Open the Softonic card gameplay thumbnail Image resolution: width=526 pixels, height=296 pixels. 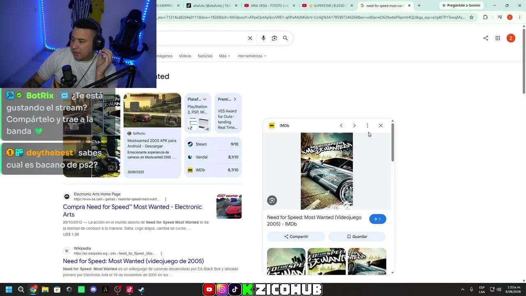(152, 110)
